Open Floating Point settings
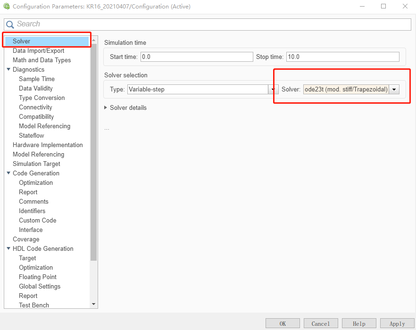Screen dimensions: 416x330 pyautogui.click(x=38, y=277)
